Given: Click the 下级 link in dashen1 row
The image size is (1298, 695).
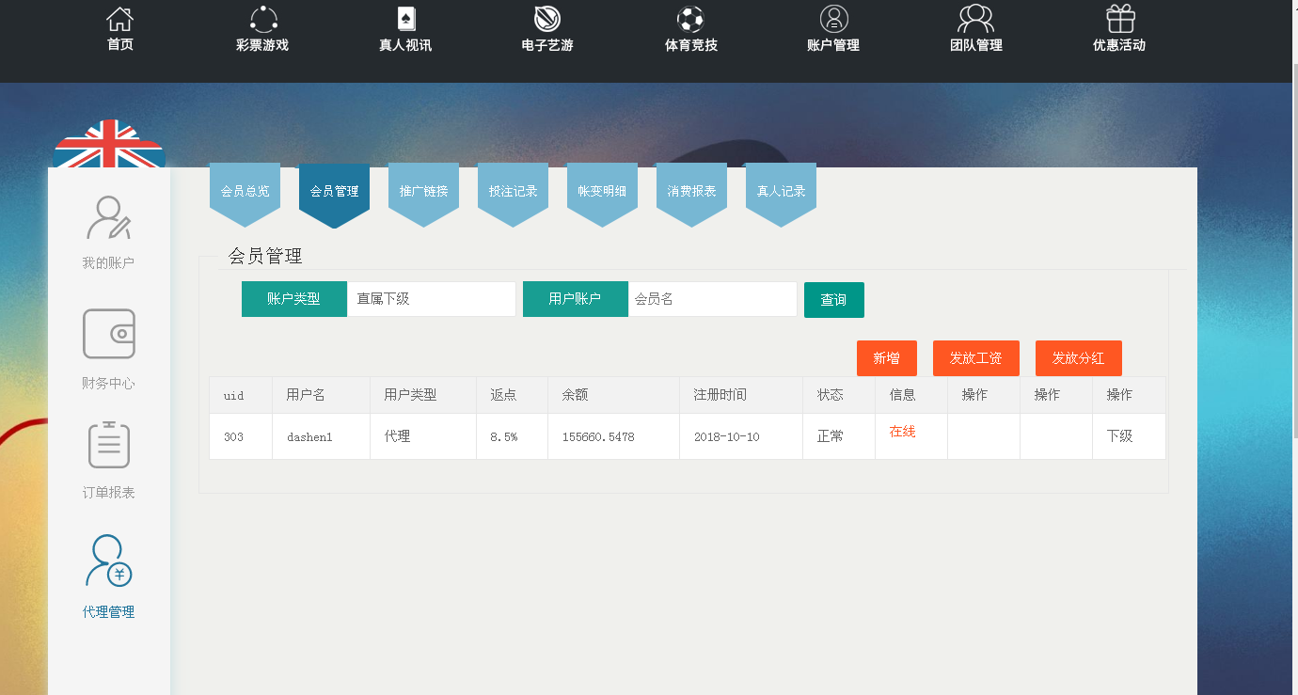Looking at the screenshot, I should (x=1119, y=436).
